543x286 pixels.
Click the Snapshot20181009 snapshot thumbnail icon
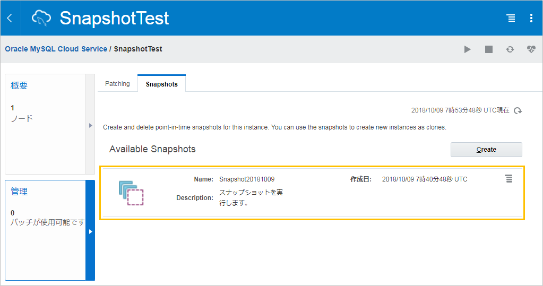131,193
